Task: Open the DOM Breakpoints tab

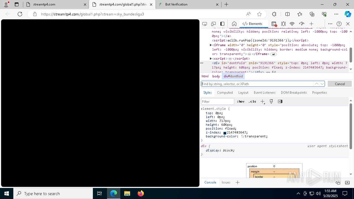Action: (294, 93)
